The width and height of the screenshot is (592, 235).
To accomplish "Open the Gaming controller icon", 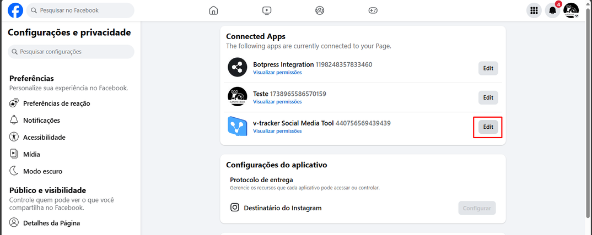I will pyautogui.click(x=373, y=10).
